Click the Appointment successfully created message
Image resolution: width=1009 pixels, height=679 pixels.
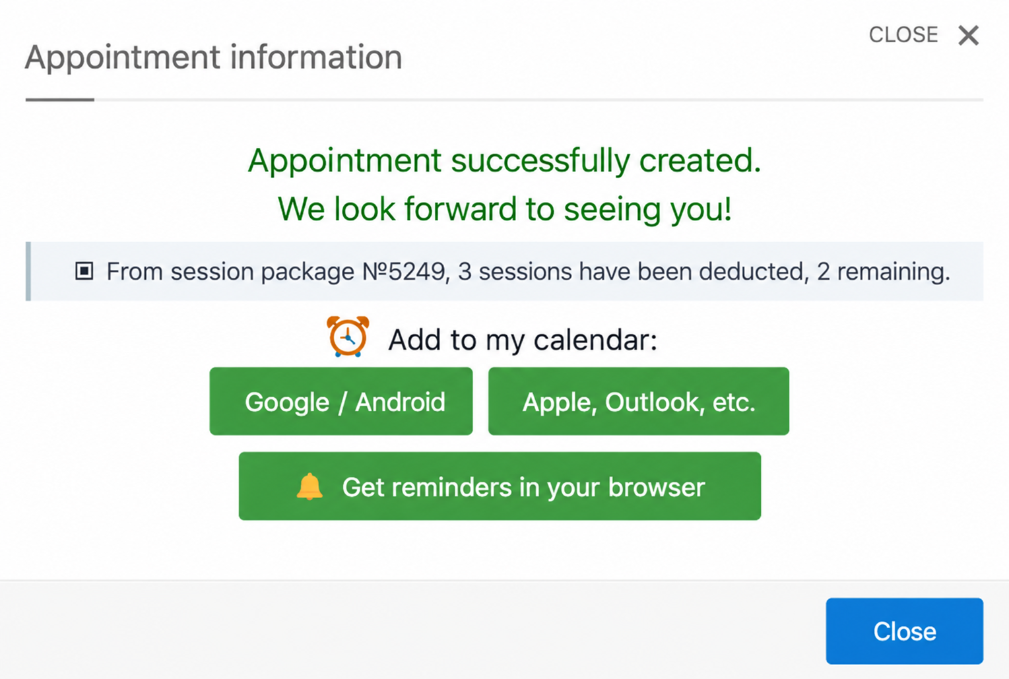(504, 160)
